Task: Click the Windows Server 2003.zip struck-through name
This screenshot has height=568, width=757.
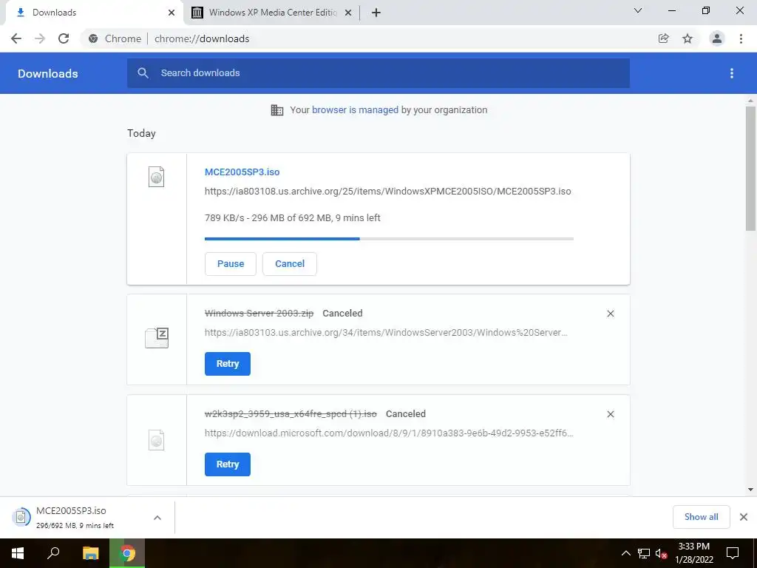Action: tap(259, 314)
